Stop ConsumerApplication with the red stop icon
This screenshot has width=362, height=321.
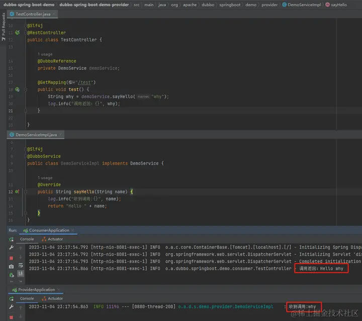click(11, 258)
